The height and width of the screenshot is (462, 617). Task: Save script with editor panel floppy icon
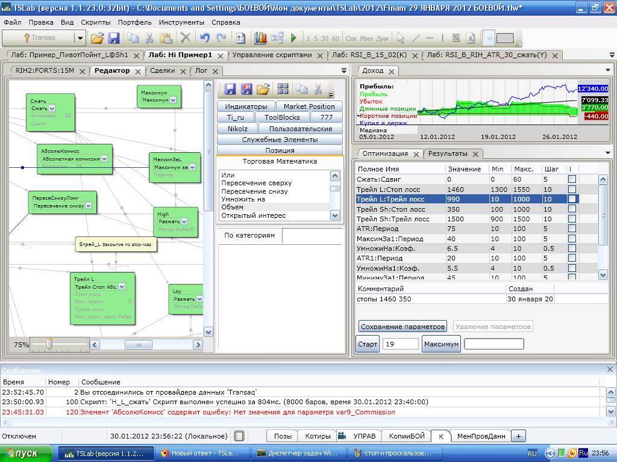coord(230,89)
